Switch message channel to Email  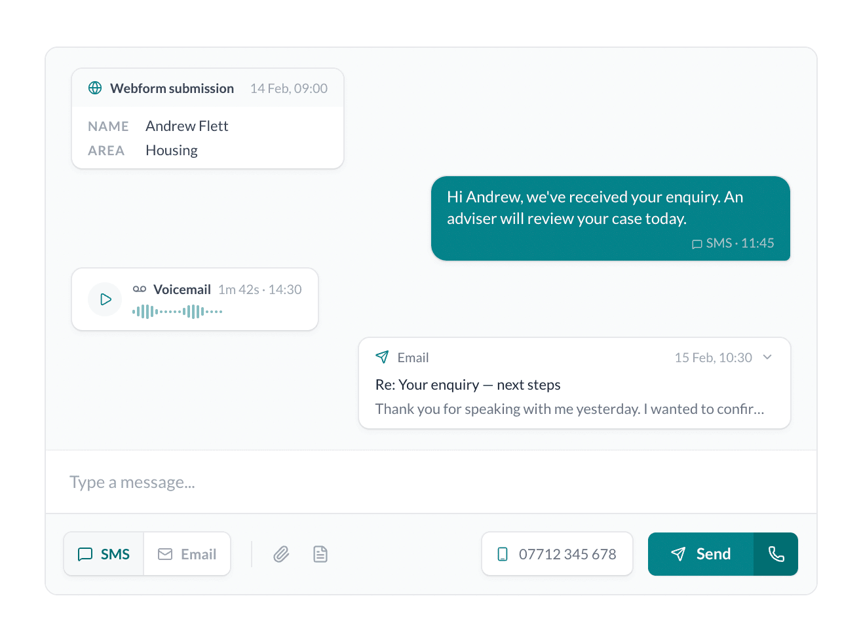tap(187, 554)
